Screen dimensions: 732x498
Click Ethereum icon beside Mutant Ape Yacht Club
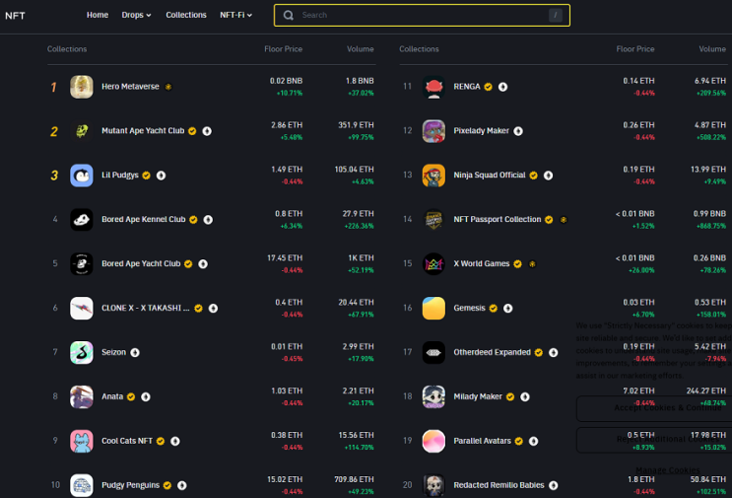tap(207, 131)
